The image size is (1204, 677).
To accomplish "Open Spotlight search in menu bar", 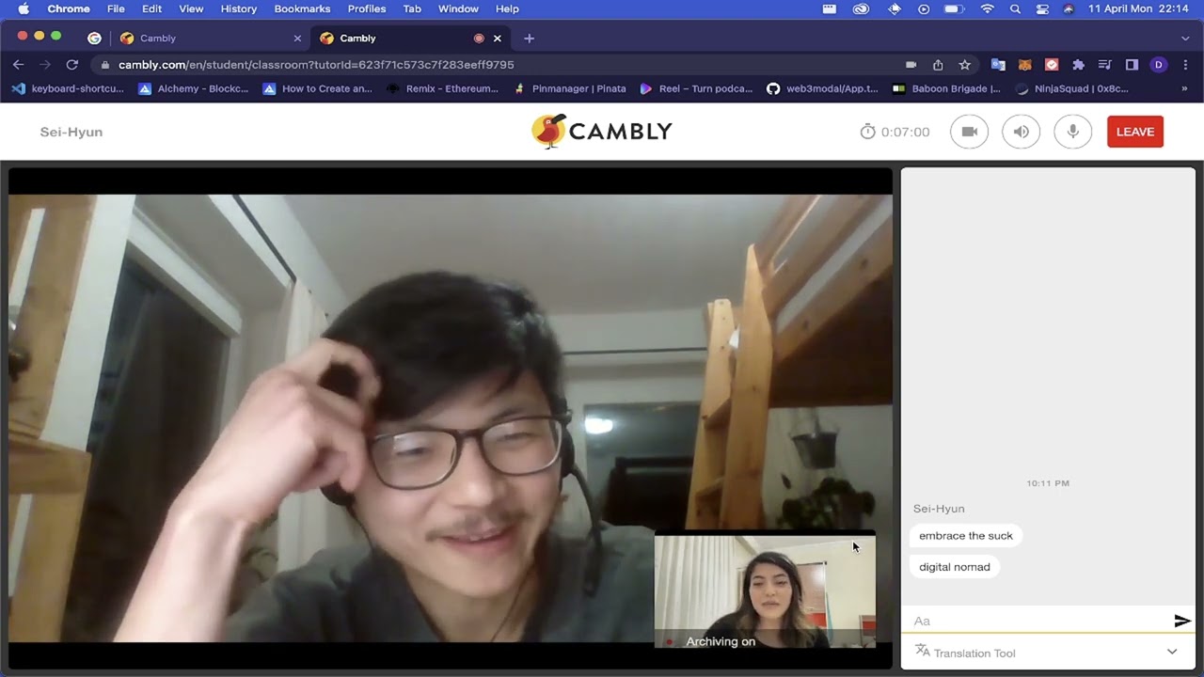I will click(x=1015, y=9).
